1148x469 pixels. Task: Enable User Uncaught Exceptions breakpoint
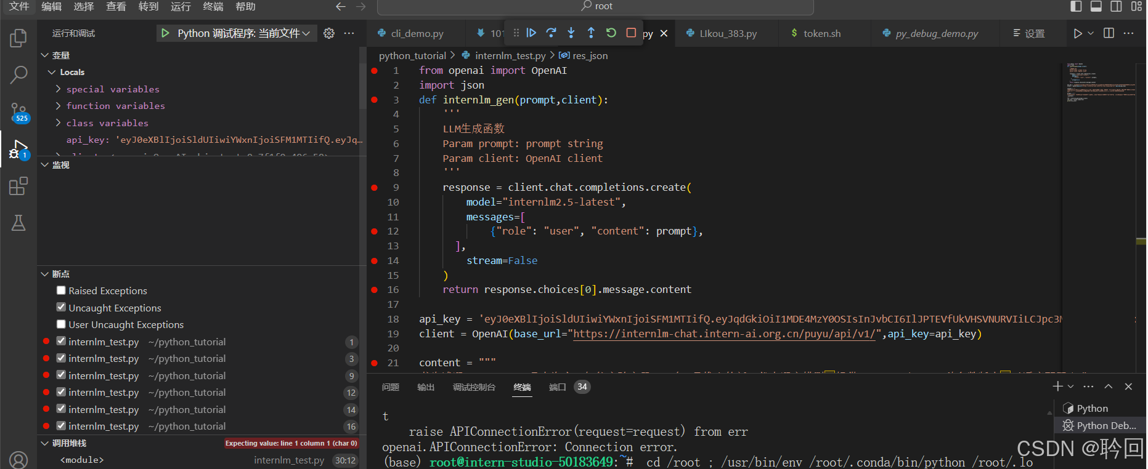tap(61, 324)
